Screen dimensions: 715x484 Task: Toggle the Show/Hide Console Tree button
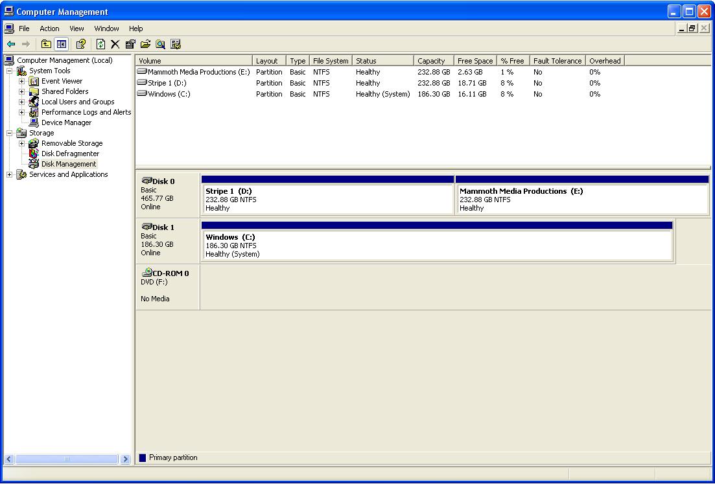click(61, 44)
